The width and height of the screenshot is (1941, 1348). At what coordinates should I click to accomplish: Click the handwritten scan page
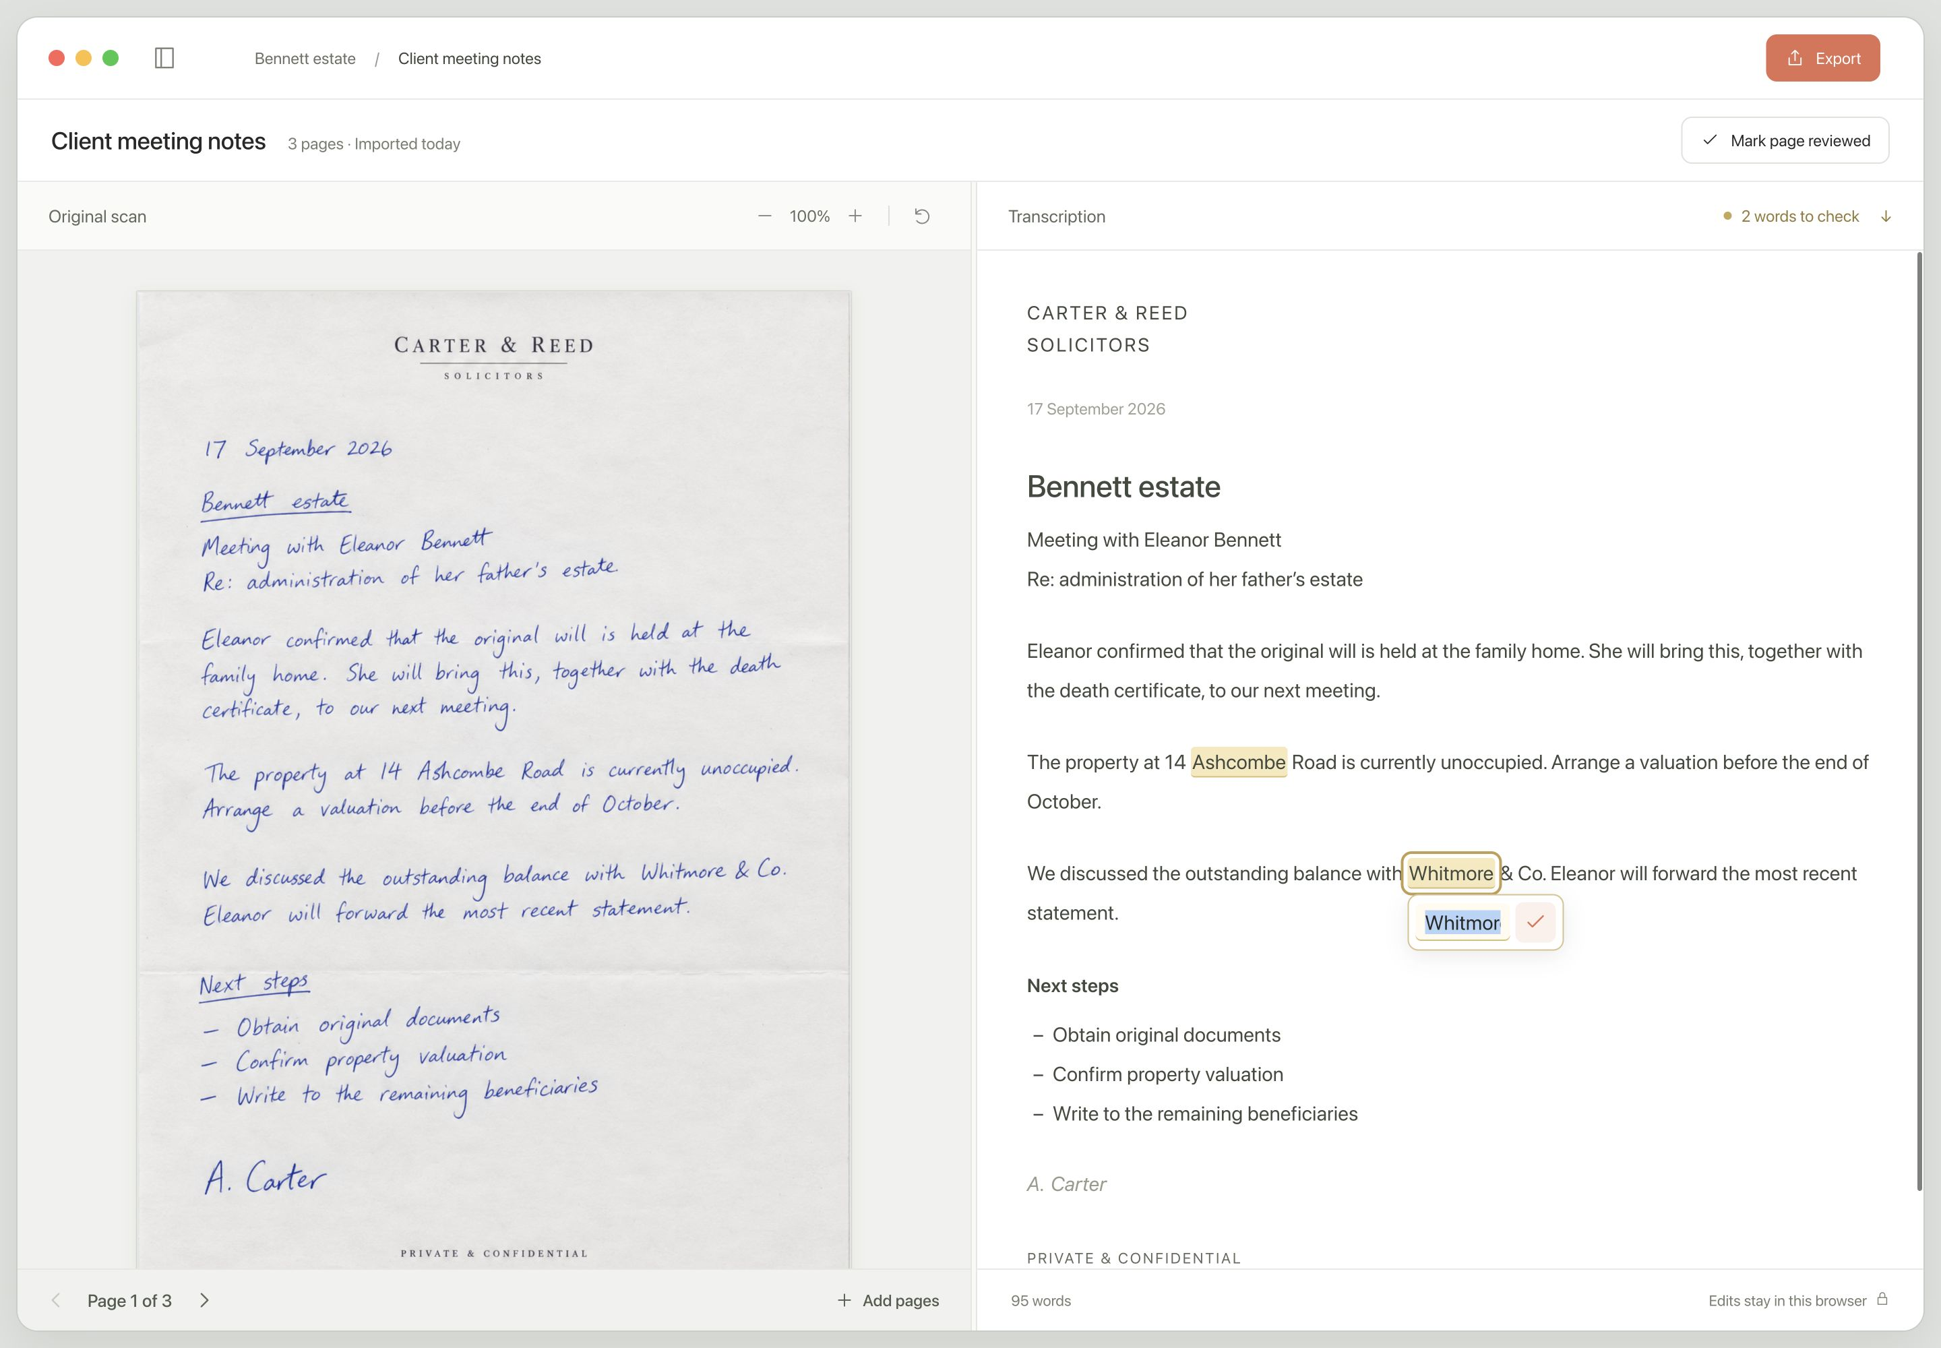tap(494, 778)
